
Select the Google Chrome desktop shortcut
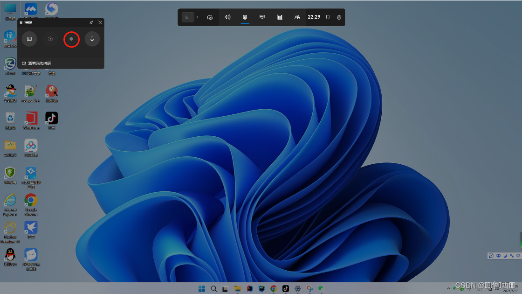[31, 205]
